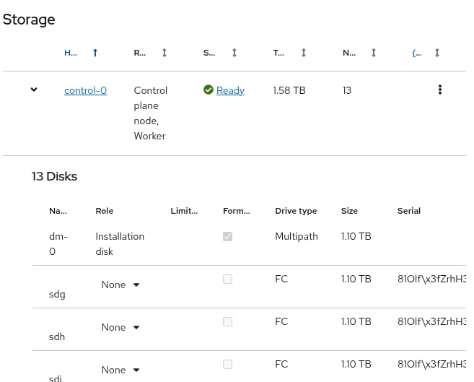Viewport: 474px width, 382px height.
Task: Sort using the last truncated column arrow
Action: (x=437, y=53)
